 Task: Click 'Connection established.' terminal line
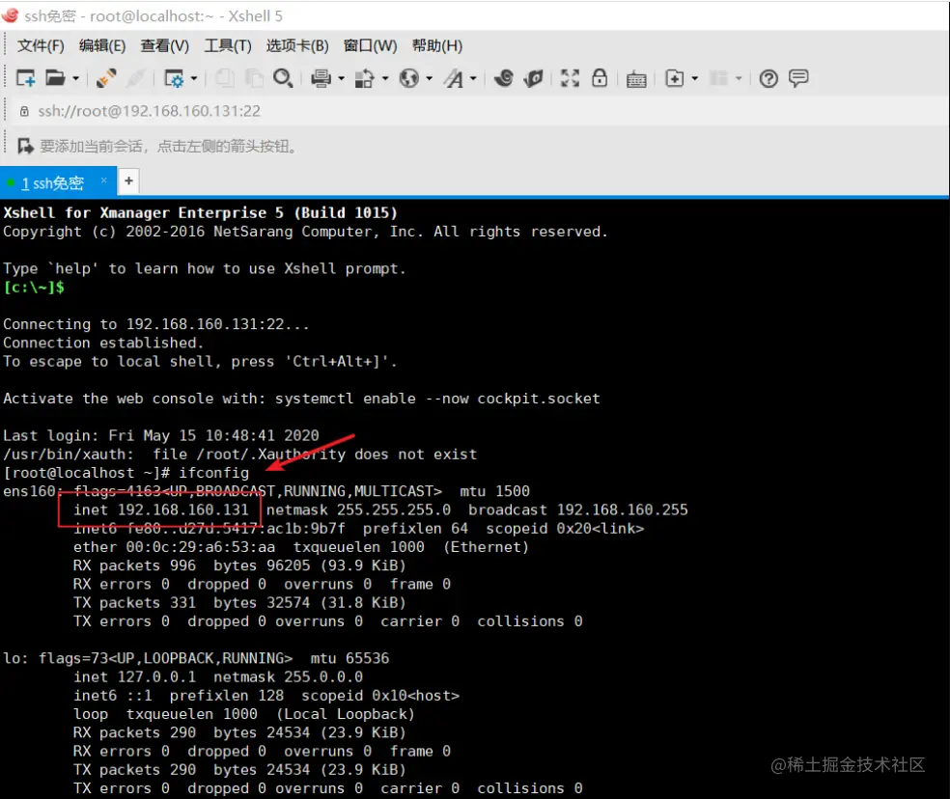(x=103, y=343)
